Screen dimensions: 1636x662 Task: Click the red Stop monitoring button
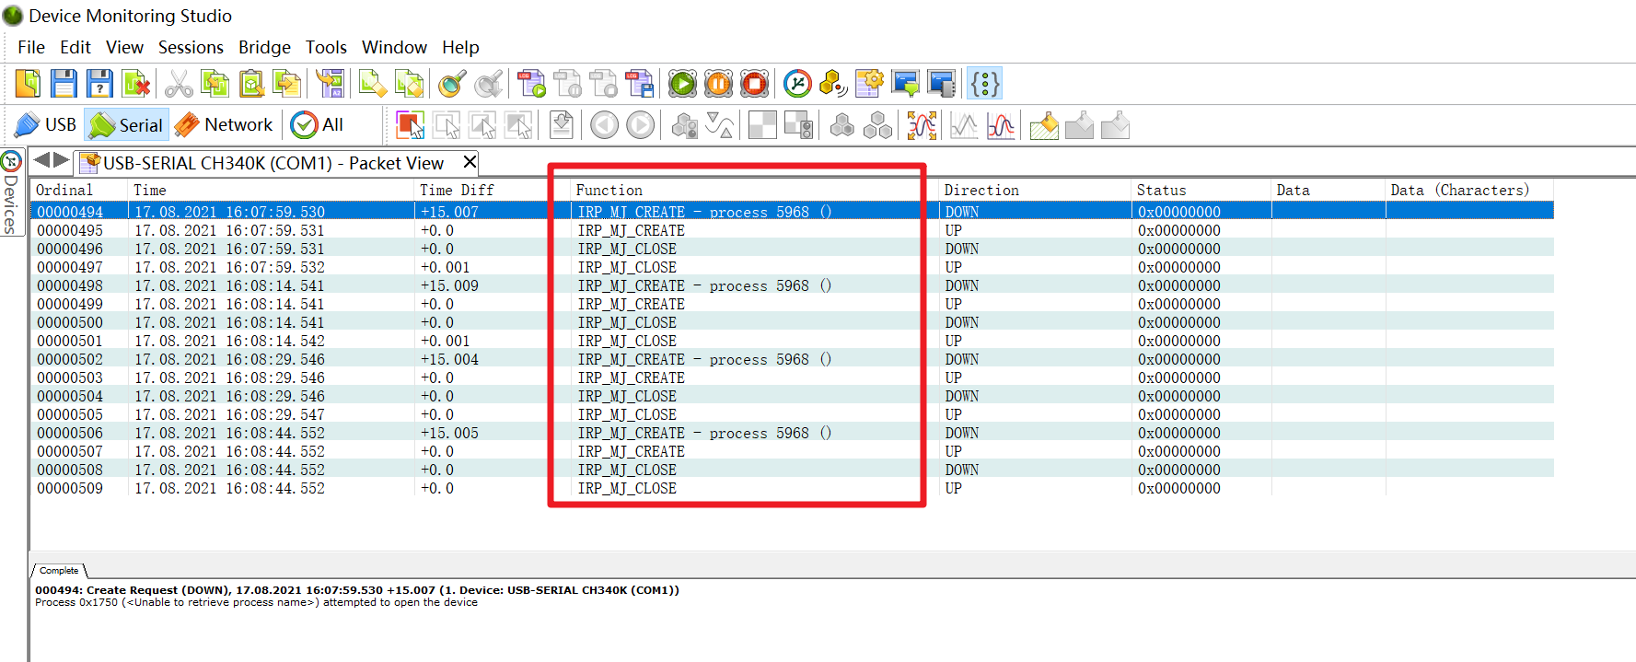click(754, 84)
